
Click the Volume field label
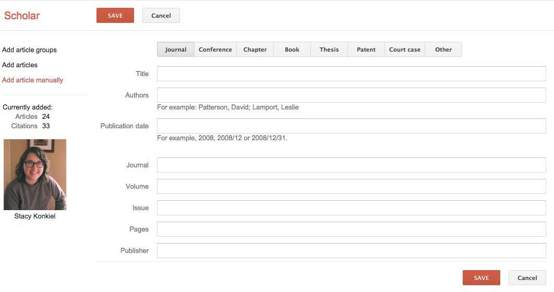coord(137,187)
